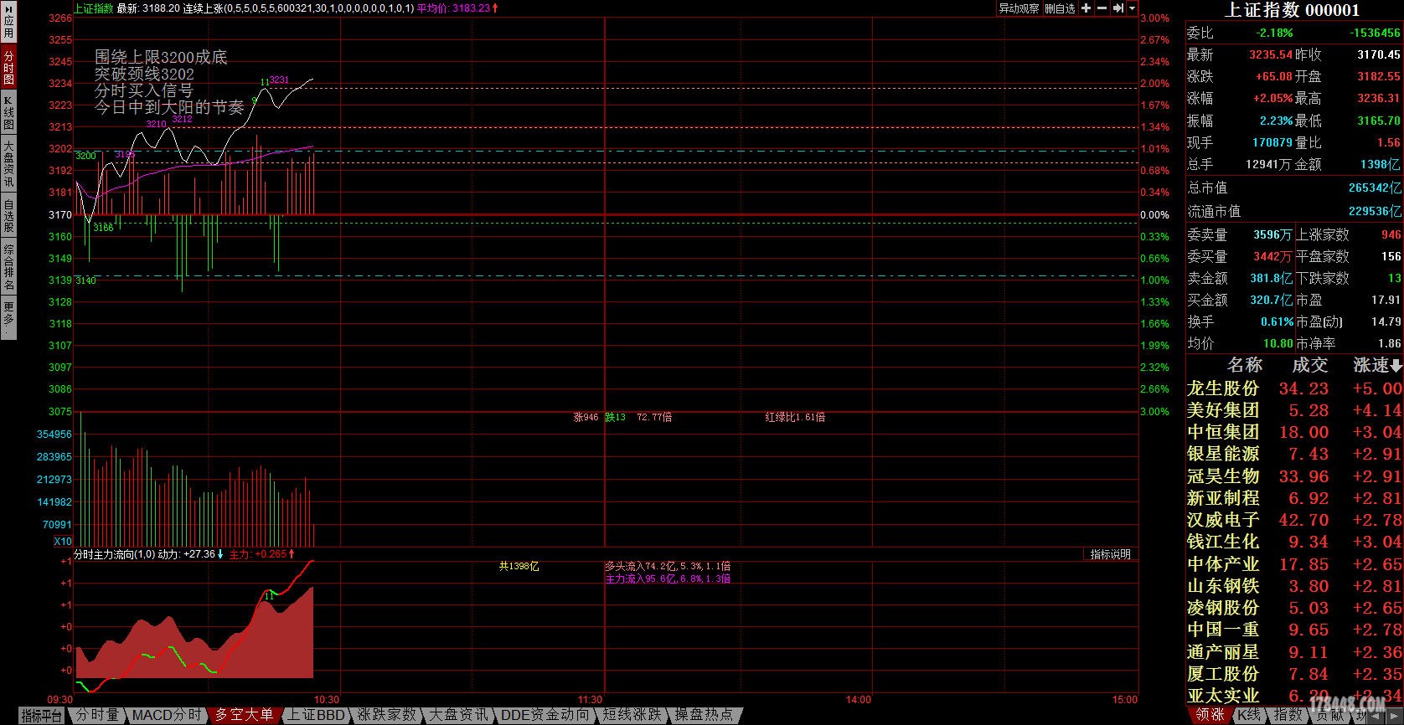Switch to the MACD分时 indicator tab
The width and height of the screenshot is (1404, 725).
click(167, 715)
